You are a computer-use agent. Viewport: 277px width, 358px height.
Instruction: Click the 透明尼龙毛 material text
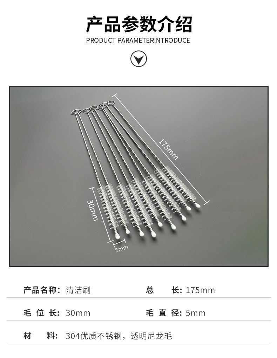pyautogui.click(x=151, y=336)
